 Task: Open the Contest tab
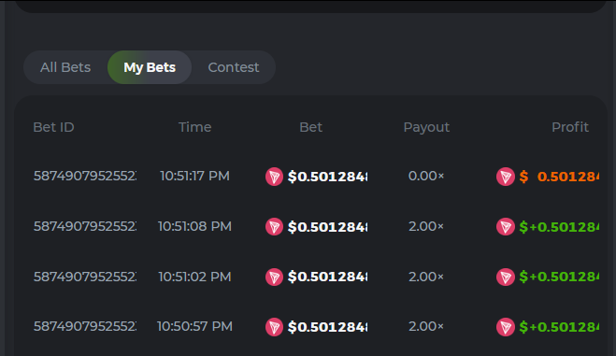tap(234, 67)
